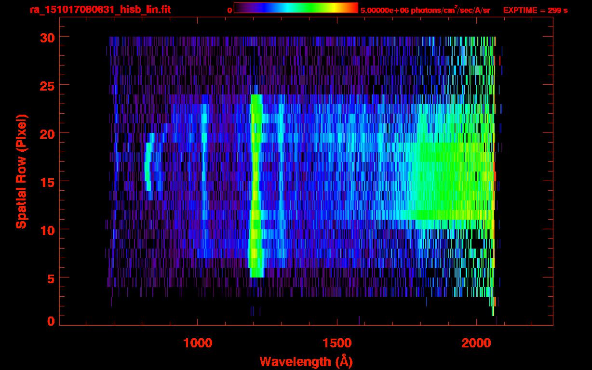The image size is (592, 370).
Task: Click the y-axis tick label 5
Action: coord(51,278)
